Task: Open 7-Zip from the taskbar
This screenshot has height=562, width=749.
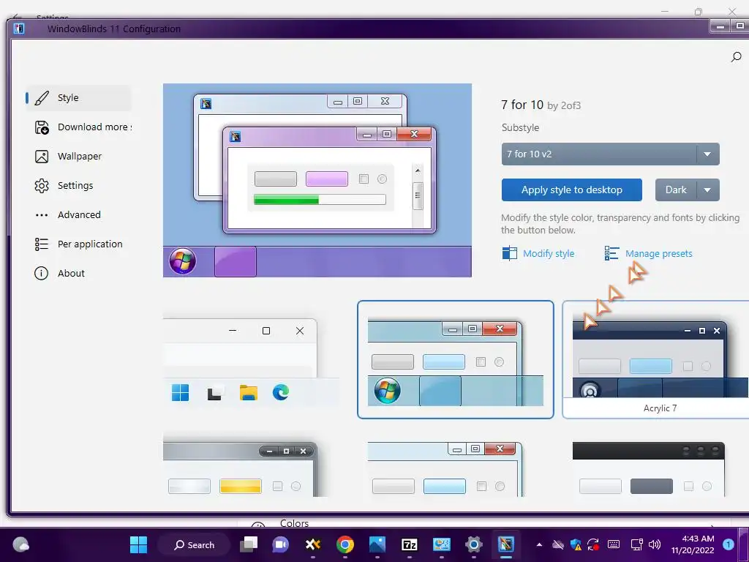Action: (410, 544)
